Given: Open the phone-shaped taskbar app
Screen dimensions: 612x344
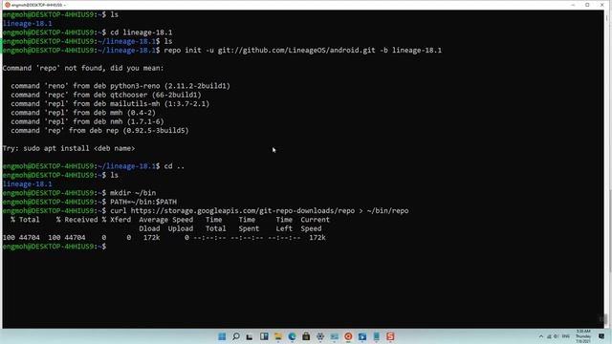Looking at the screenshot, I should [x=376, y=336].
